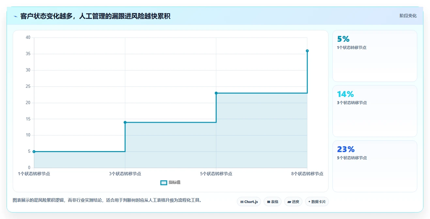The image size is (430, 219).
Task: Click data point at 1个状态转移节点
Action: pyautogui.click(x=34, y=151)
